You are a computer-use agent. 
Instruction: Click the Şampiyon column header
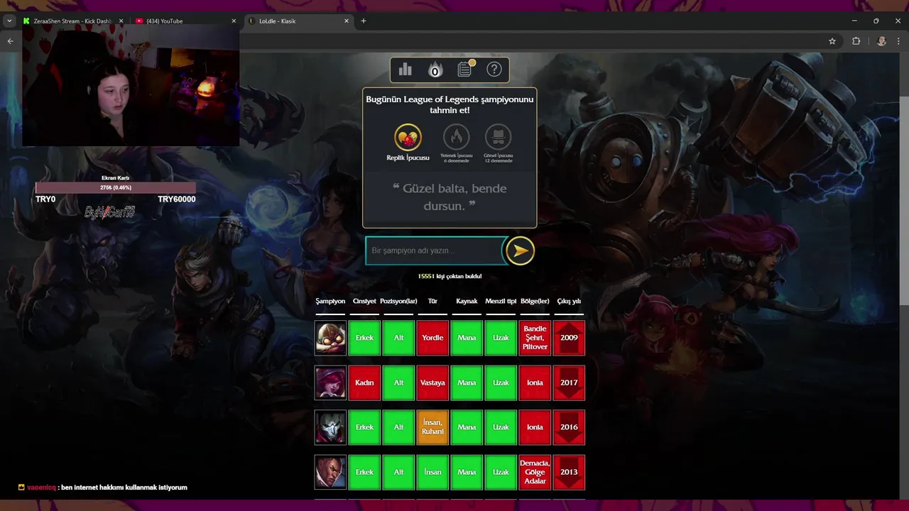click(330, 301)
